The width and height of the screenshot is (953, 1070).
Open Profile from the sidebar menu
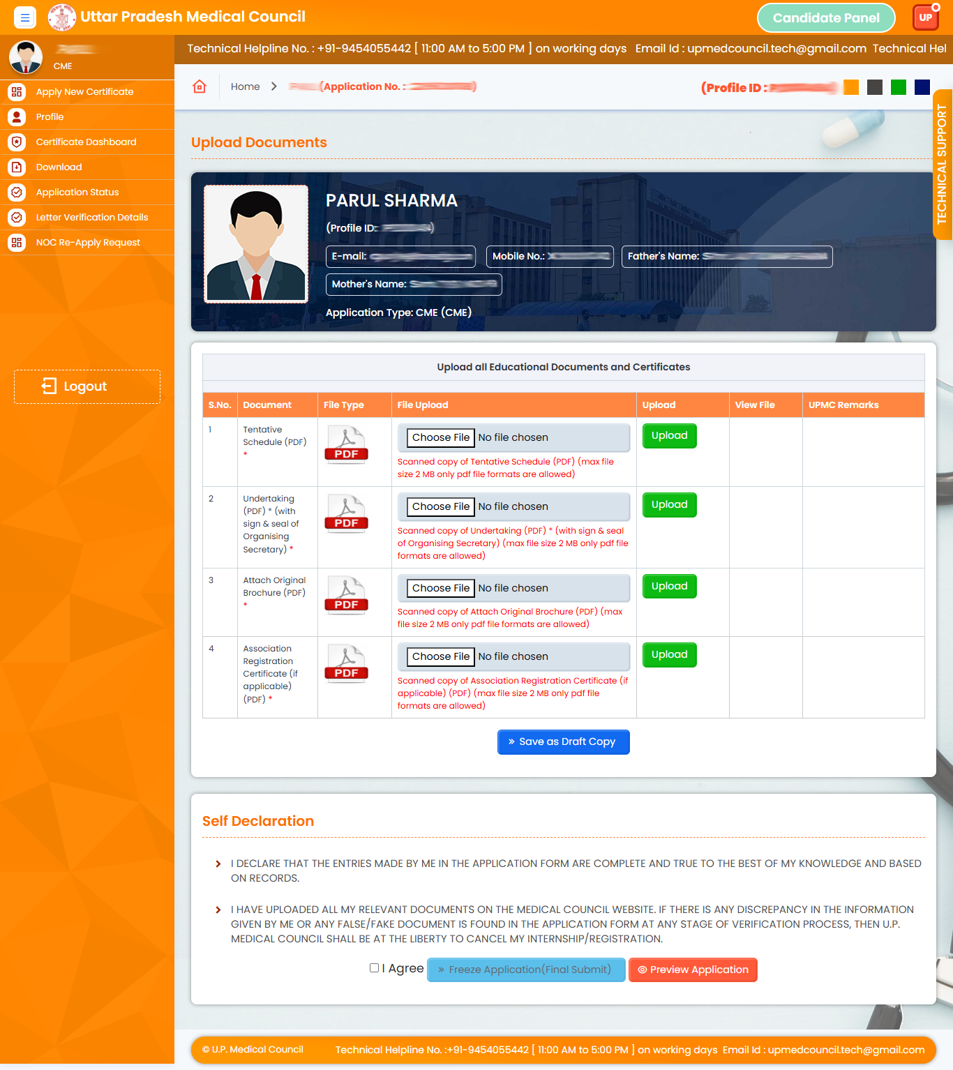pyautogui.click(x=50, y=117)
